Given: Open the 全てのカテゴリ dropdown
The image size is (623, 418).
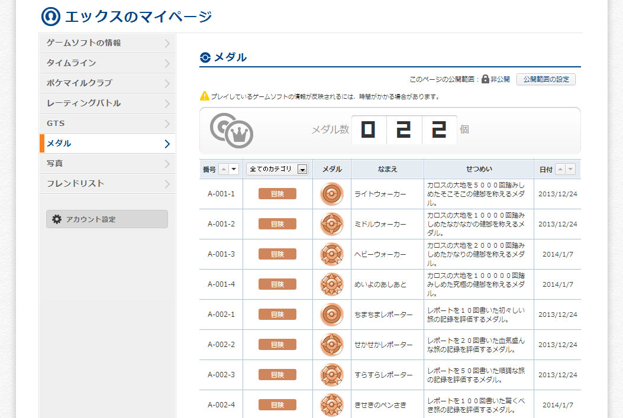Looking at the screenshot, I should point(277,169).
